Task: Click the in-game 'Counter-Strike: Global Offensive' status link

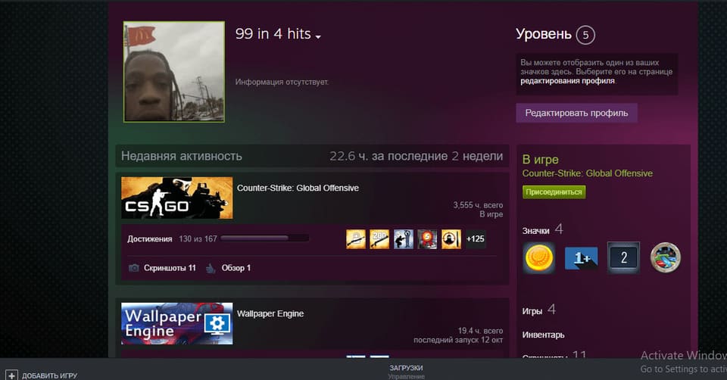Action: pyautogui.click(x=588, y=173)
